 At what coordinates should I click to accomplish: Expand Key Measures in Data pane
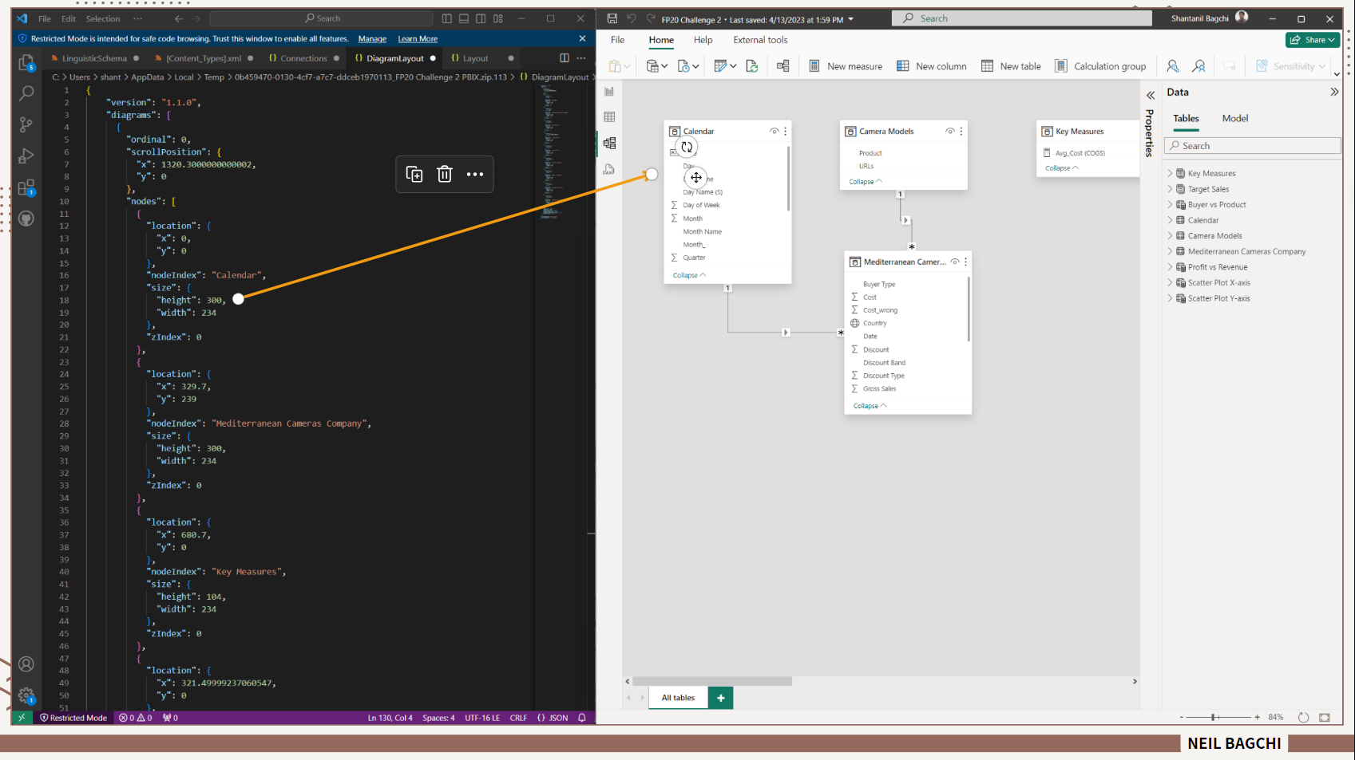coord(1171,173)
